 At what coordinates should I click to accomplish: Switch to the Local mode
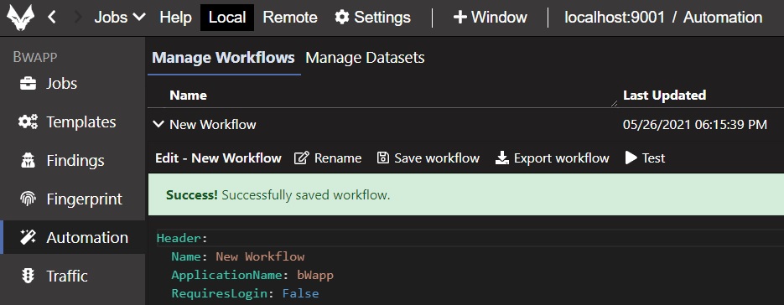227,18
